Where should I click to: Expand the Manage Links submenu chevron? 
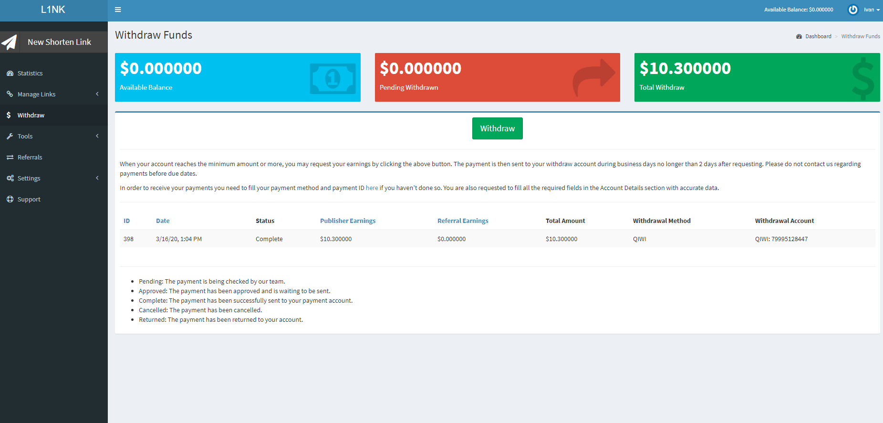pos(97,94)
